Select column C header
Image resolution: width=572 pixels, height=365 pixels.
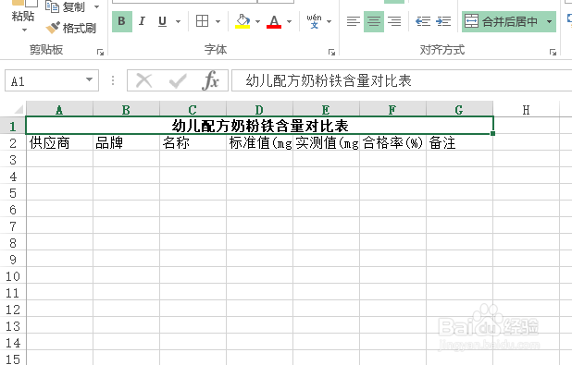193,110
